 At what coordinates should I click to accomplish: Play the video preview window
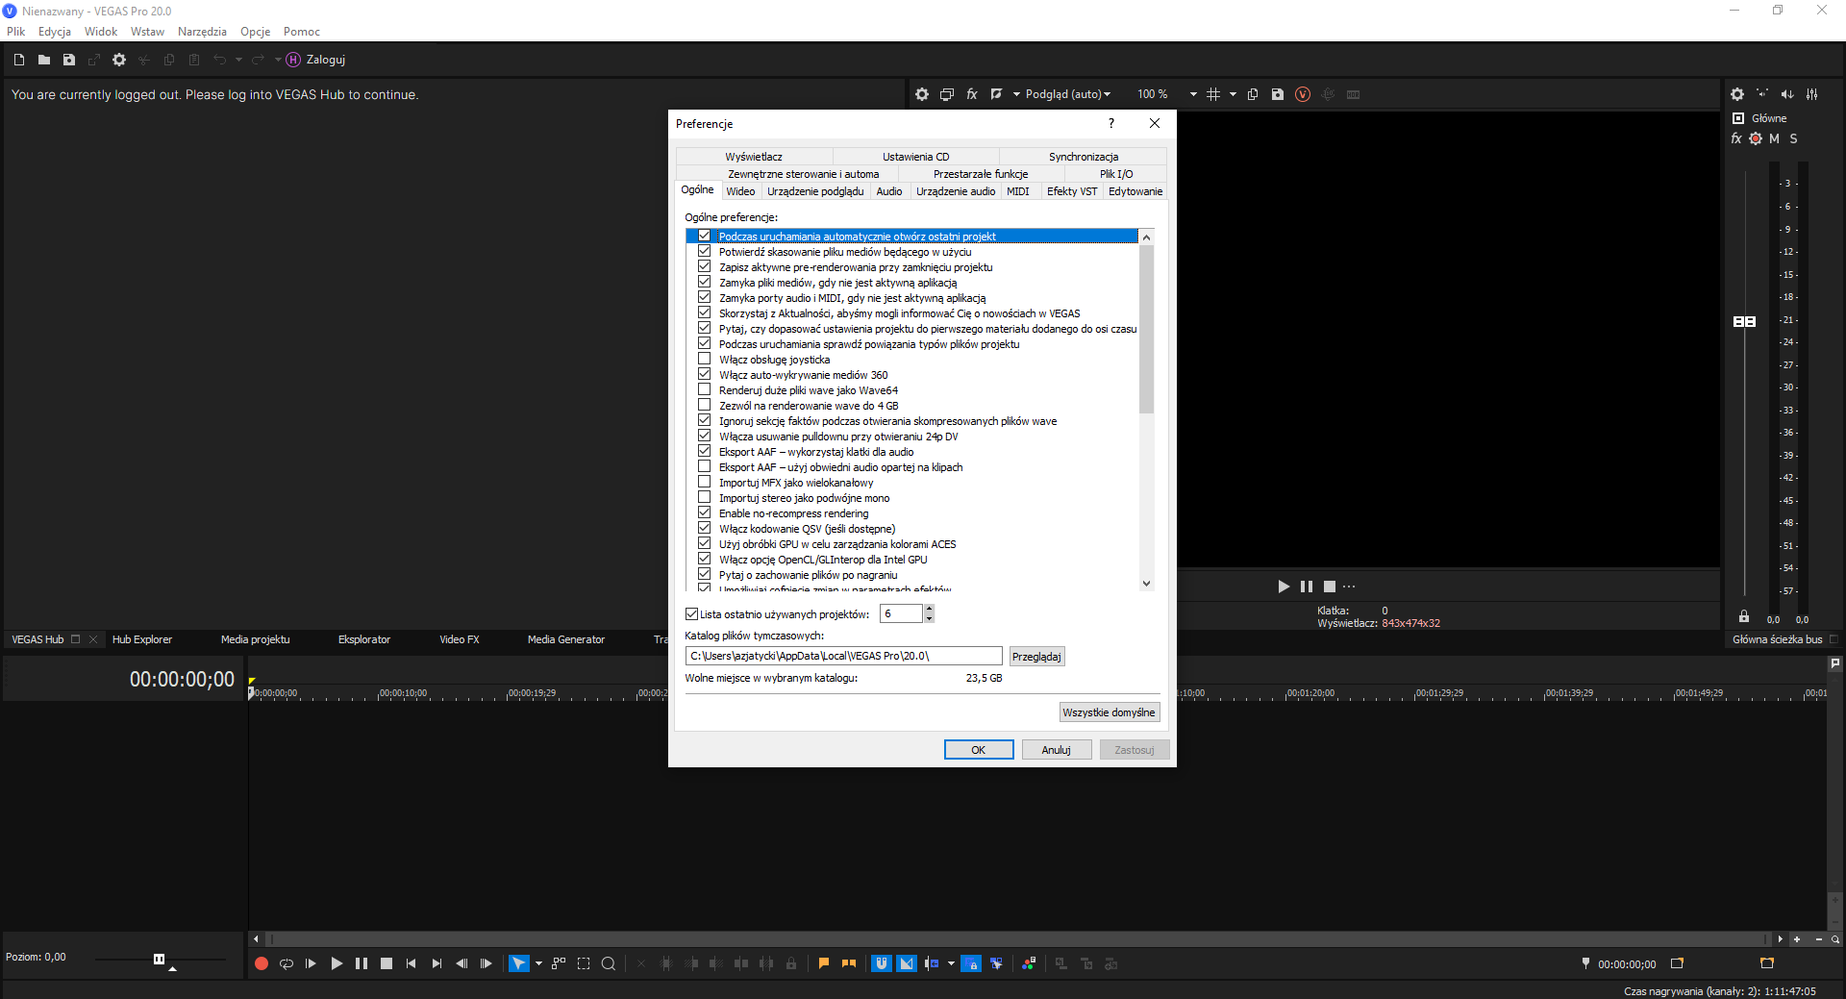coord(1284,587)
